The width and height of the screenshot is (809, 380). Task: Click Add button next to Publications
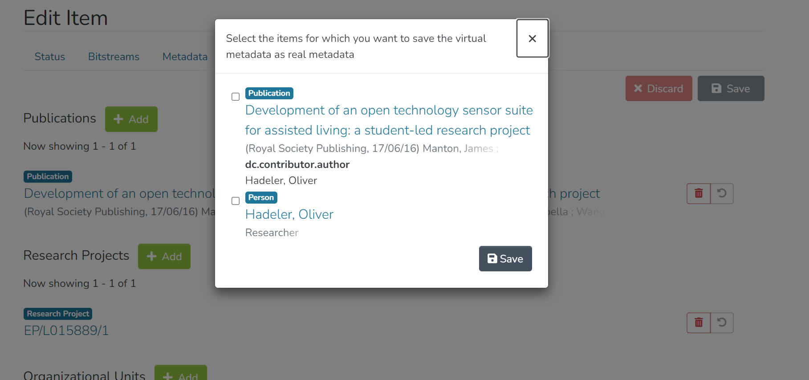pyautogui.click(x=131, y=119)
